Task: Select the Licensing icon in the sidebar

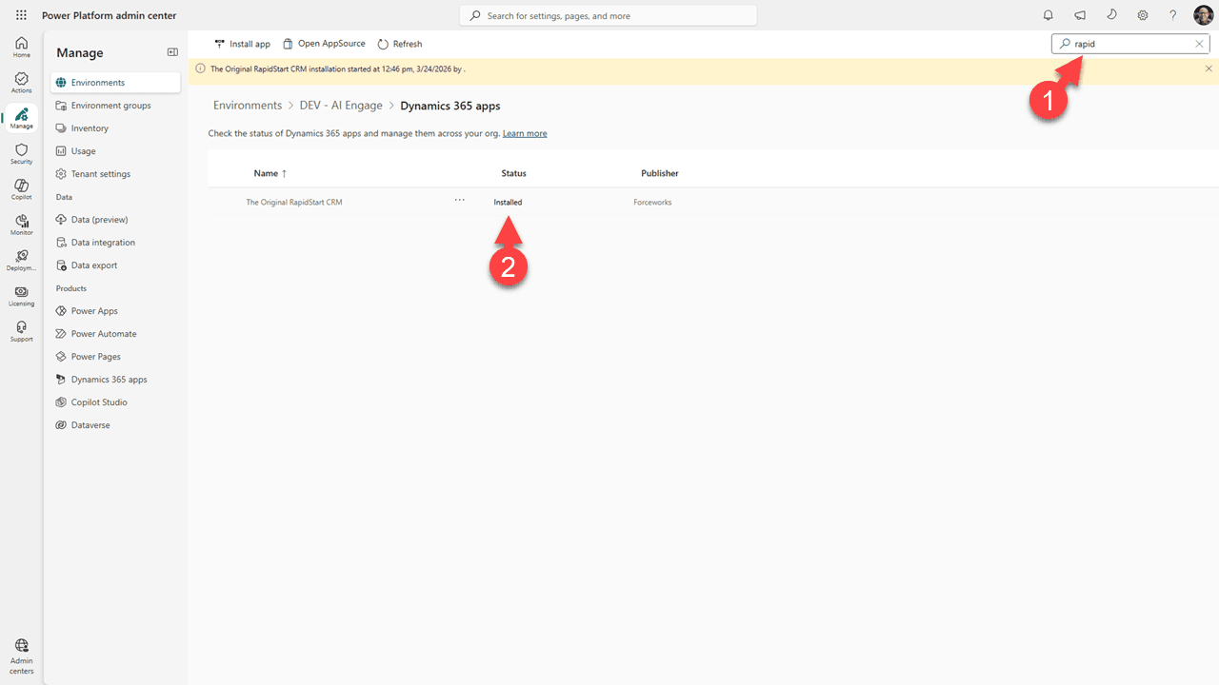Action: (21, 296)
